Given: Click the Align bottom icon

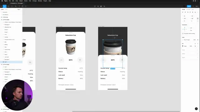Looking at the screenshot, I should [x=195, y=12].
